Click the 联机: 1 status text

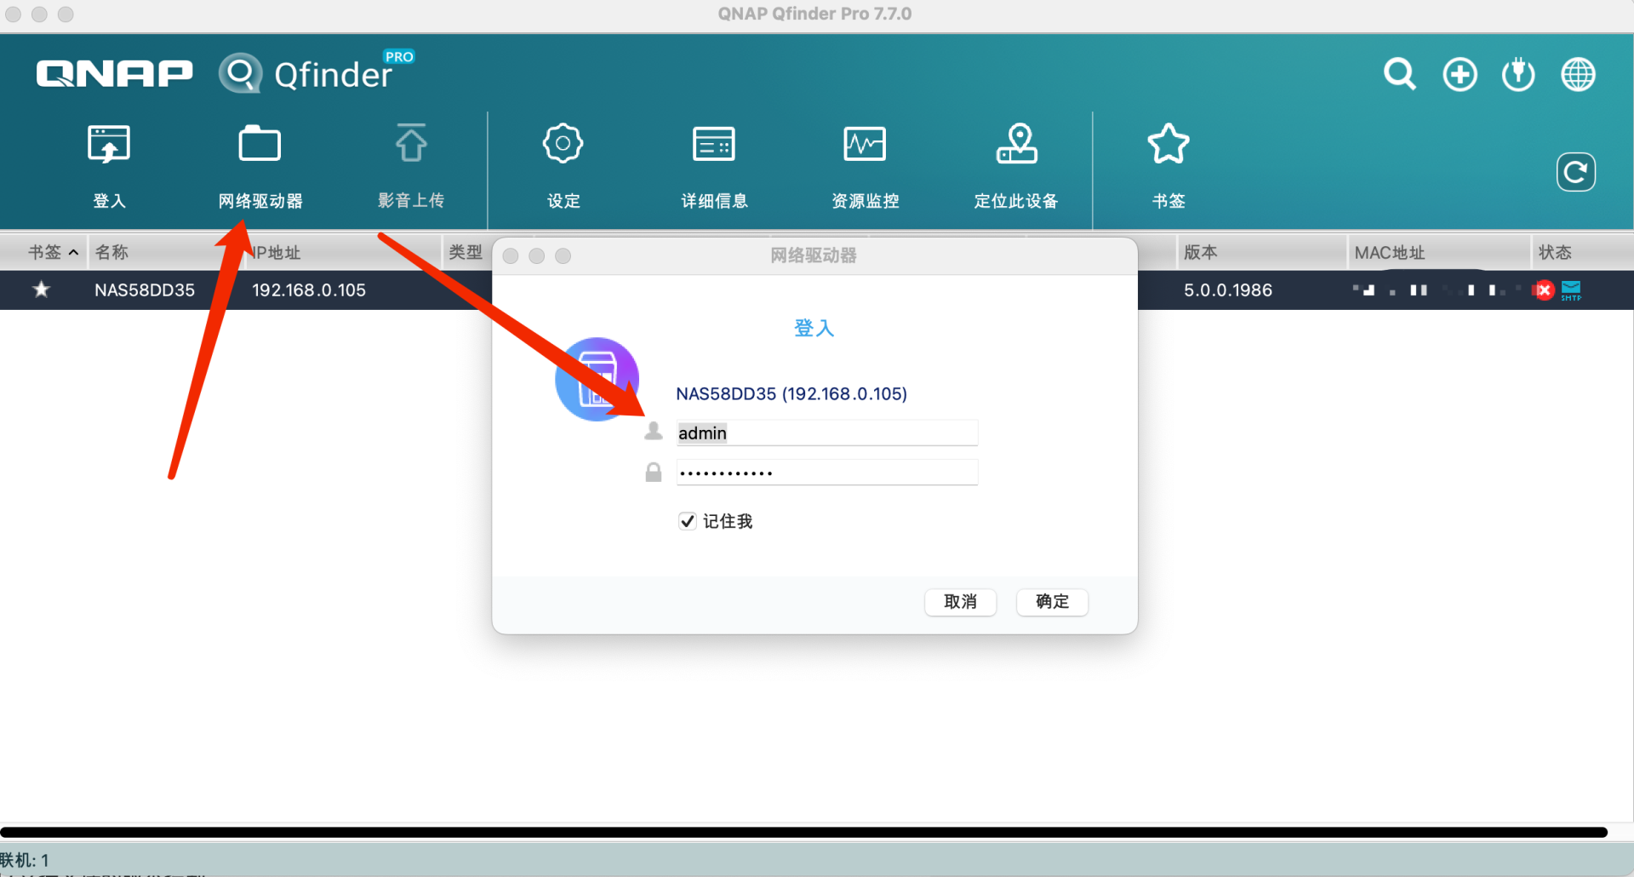tap(25, 860)
